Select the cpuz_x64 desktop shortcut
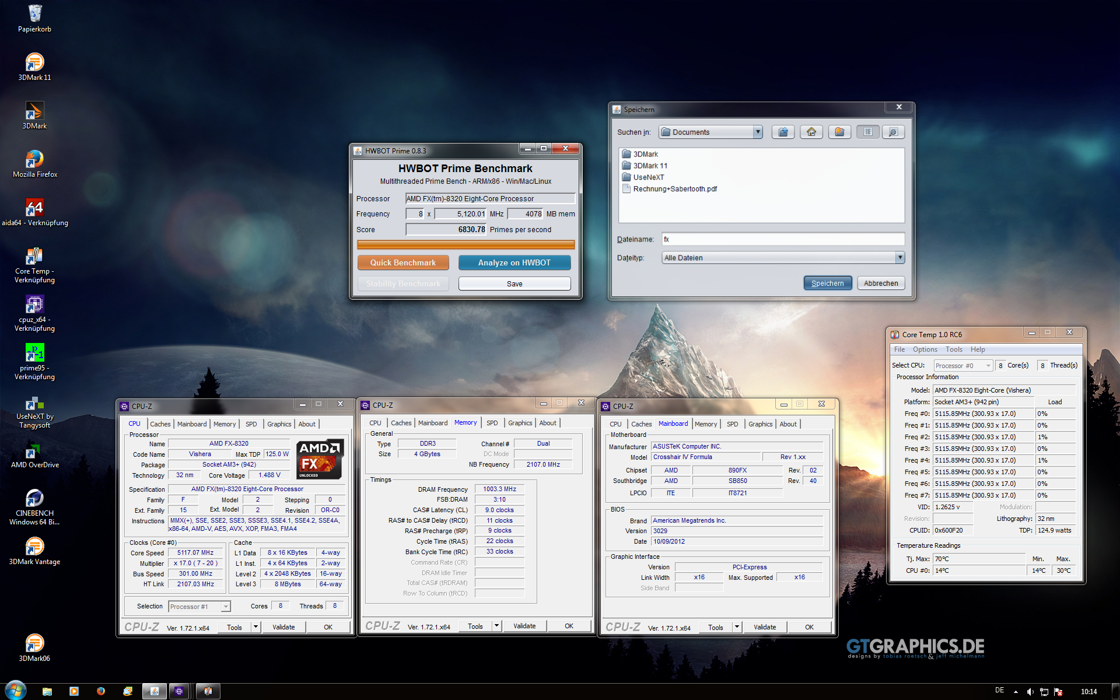This screenshot has height=700, width=1120. pyautogui.click(x=34, y=314)
